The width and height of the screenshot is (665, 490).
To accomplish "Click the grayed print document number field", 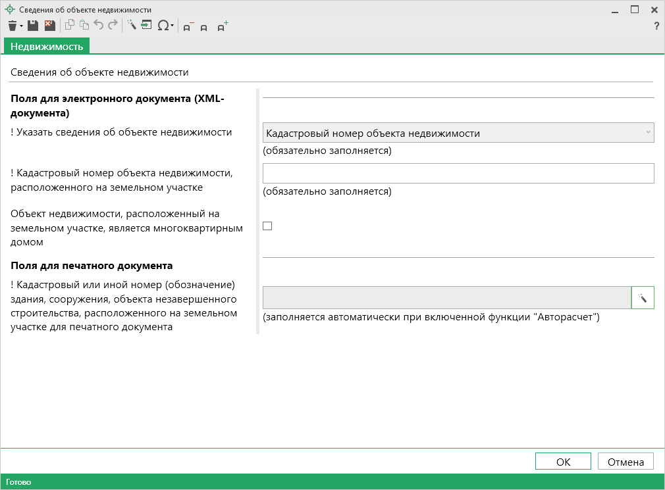I will coord(446,298).
